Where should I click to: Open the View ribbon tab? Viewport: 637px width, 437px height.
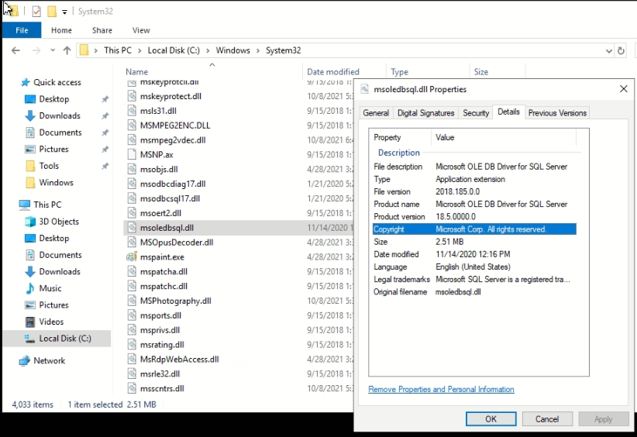pyautogui.click(x=141, y=30)
